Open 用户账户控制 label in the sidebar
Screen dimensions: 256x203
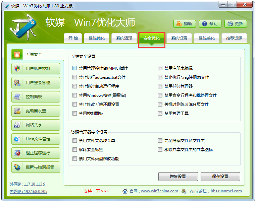pyautogui.click(x=38, y=69)
